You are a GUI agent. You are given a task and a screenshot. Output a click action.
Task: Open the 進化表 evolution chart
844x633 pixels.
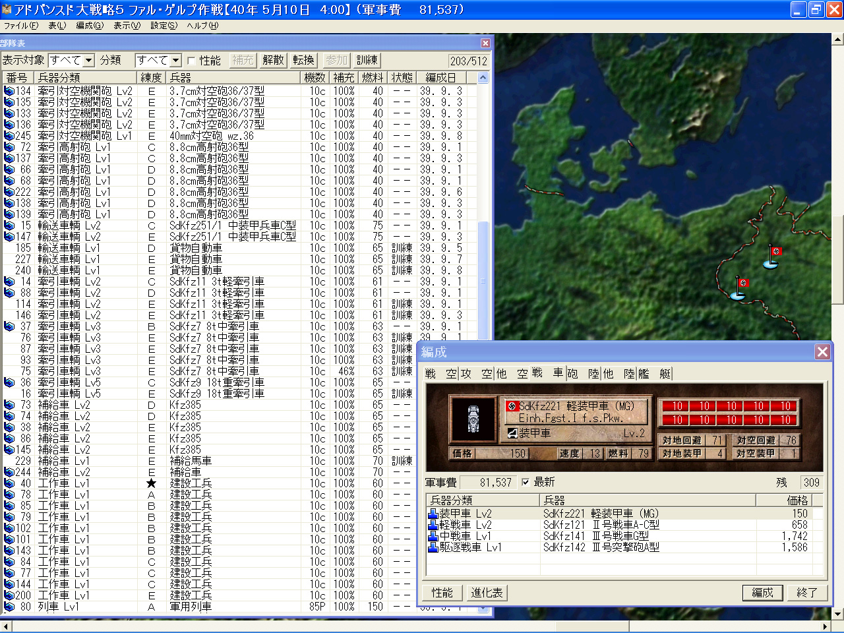[x=487, y=592]
